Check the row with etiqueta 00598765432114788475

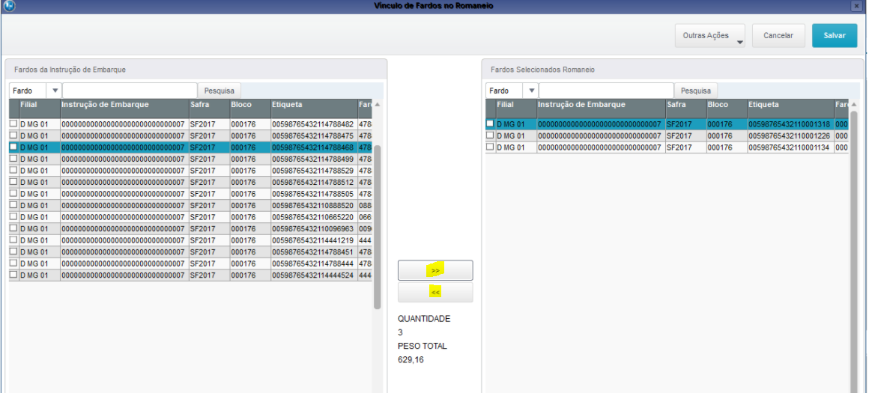coord(13,135)
